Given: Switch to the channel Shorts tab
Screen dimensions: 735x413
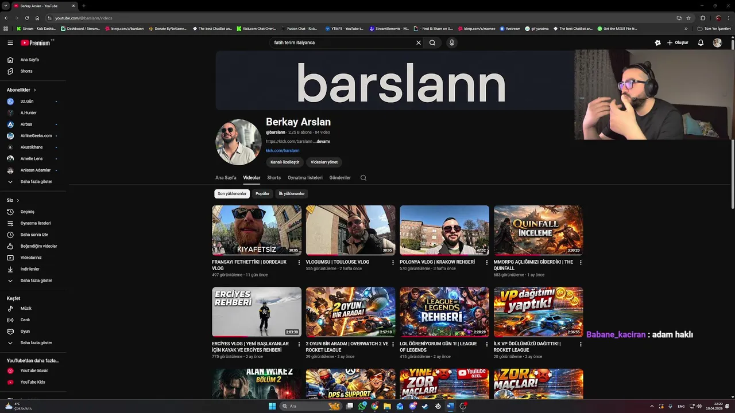Looking at the screenshot, I should pos(274,178).
